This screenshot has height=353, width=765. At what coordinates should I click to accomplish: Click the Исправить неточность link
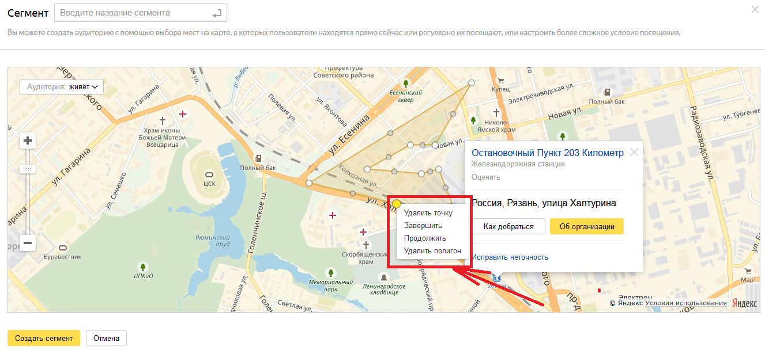point(510,257)
